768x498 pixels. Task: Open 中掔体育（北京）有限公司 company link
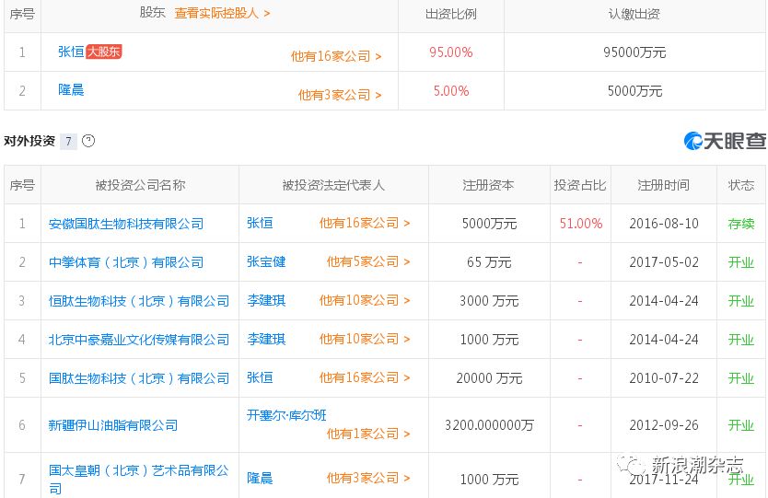click(126, 262)
